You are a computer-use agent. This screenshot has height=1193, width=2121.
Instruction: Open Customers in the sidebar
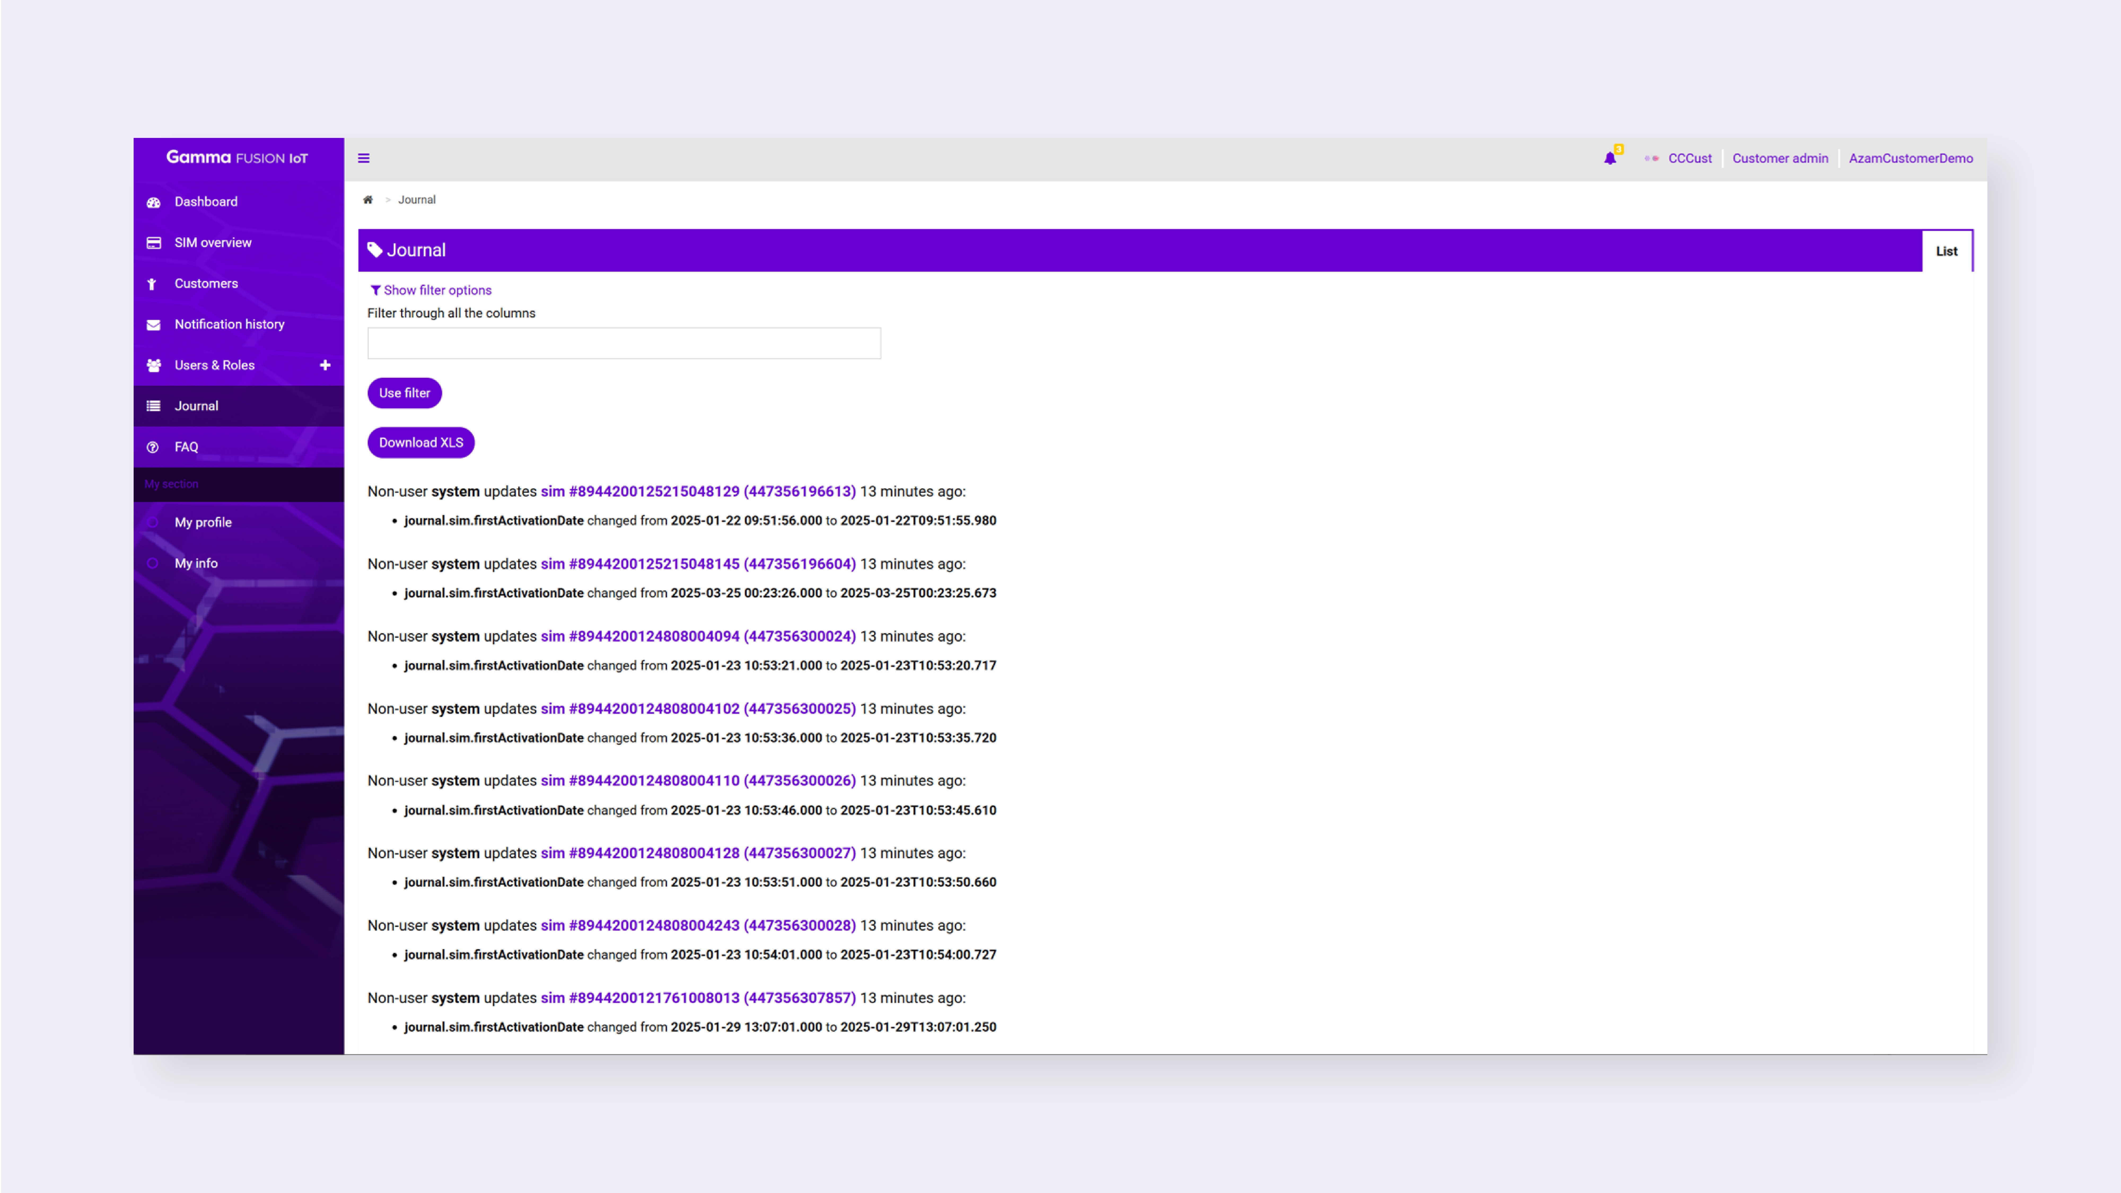pyautogui.click(x=206, y=283)
